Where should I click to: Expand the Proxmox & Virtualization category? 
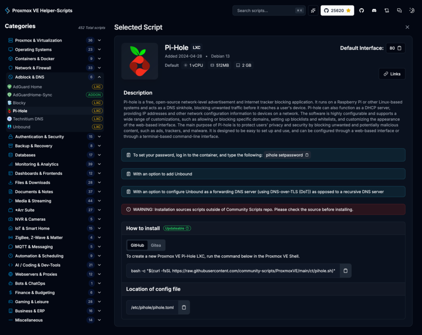click(99, 40)
